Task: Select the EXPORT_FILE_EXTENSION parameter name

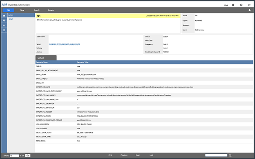Action: (x=45, y=108)
